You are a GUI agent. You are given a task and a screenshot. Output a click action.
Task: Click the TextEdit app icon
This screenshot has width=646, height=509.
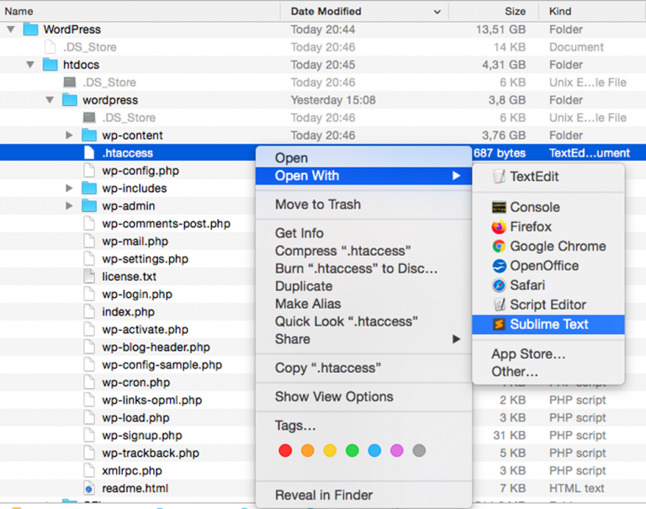[499, 177]
